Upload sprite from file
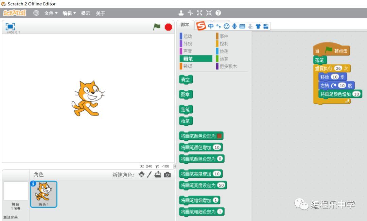 click(x=158, y=174)
